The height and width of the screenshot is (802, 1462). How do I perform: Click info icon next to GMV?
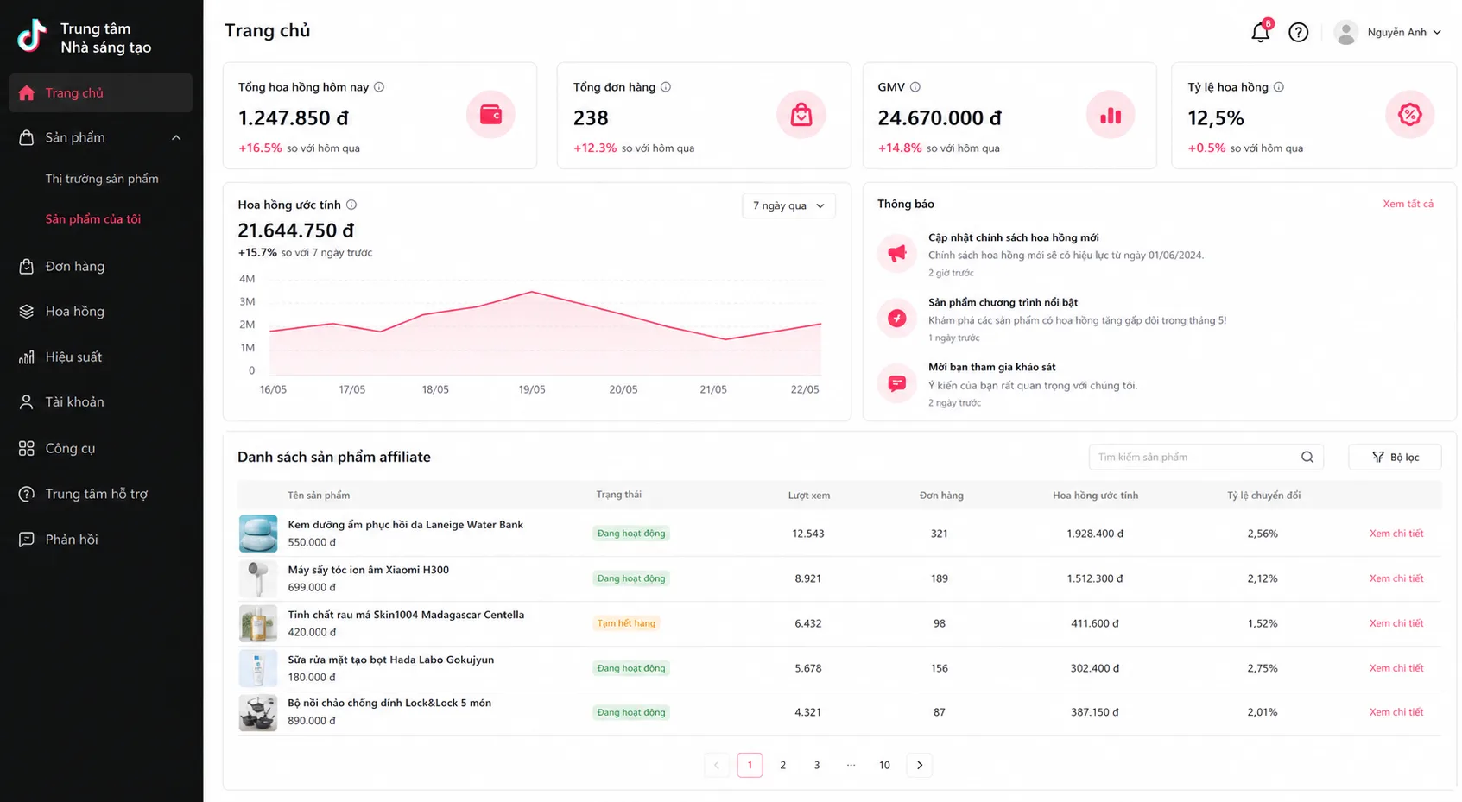tap(915, 87)
